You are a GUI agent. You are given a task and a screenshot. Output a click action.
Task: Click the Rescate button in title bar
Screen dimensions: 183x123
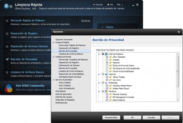[98, 5]
